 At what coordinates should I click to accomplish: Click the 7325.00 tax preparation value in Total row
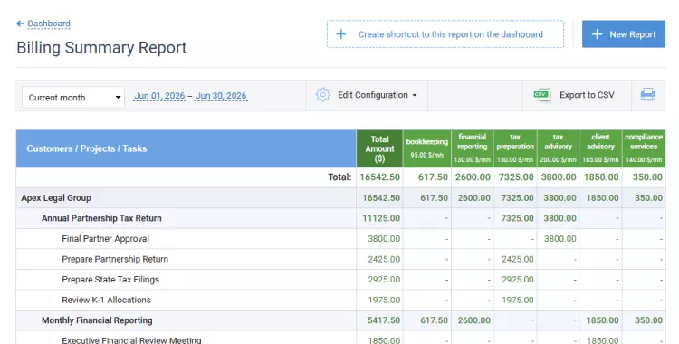tap(516, 177)
